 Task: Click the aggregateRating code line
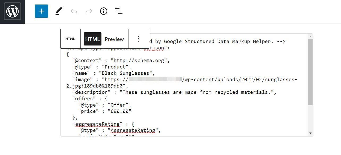coord(106,124)
